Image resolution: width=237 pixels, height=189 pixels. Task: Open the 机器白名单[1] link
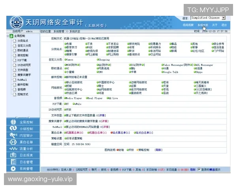98,133
